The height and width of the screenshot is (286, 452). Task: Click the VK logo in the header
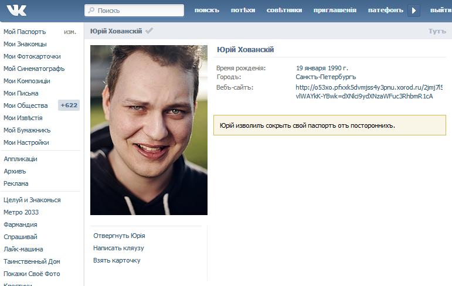[x=16, y=10]
